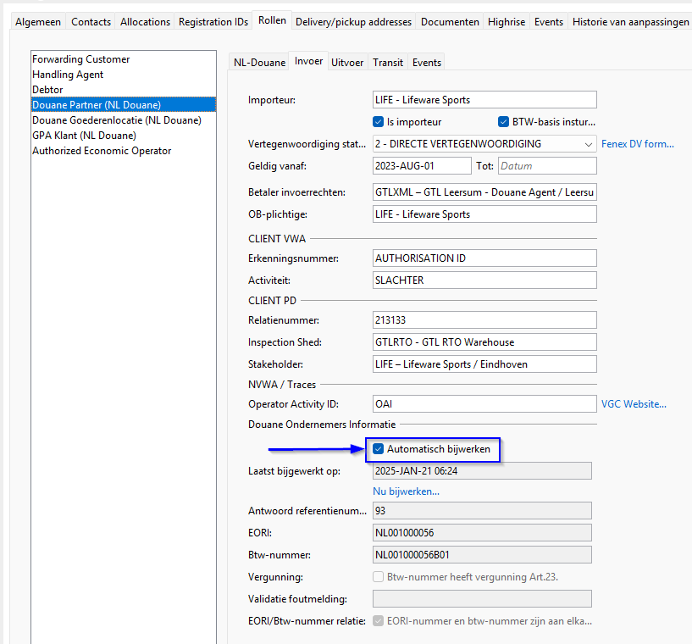
Task: Disable 'Automatisch bijwerken' checkbox
Action: [379, 449]
